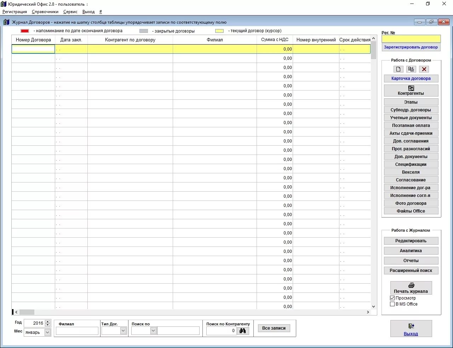Sort by Сумма с НДС column header
The height and width of the screenshot is (348, 453).
tap(275, 40)
